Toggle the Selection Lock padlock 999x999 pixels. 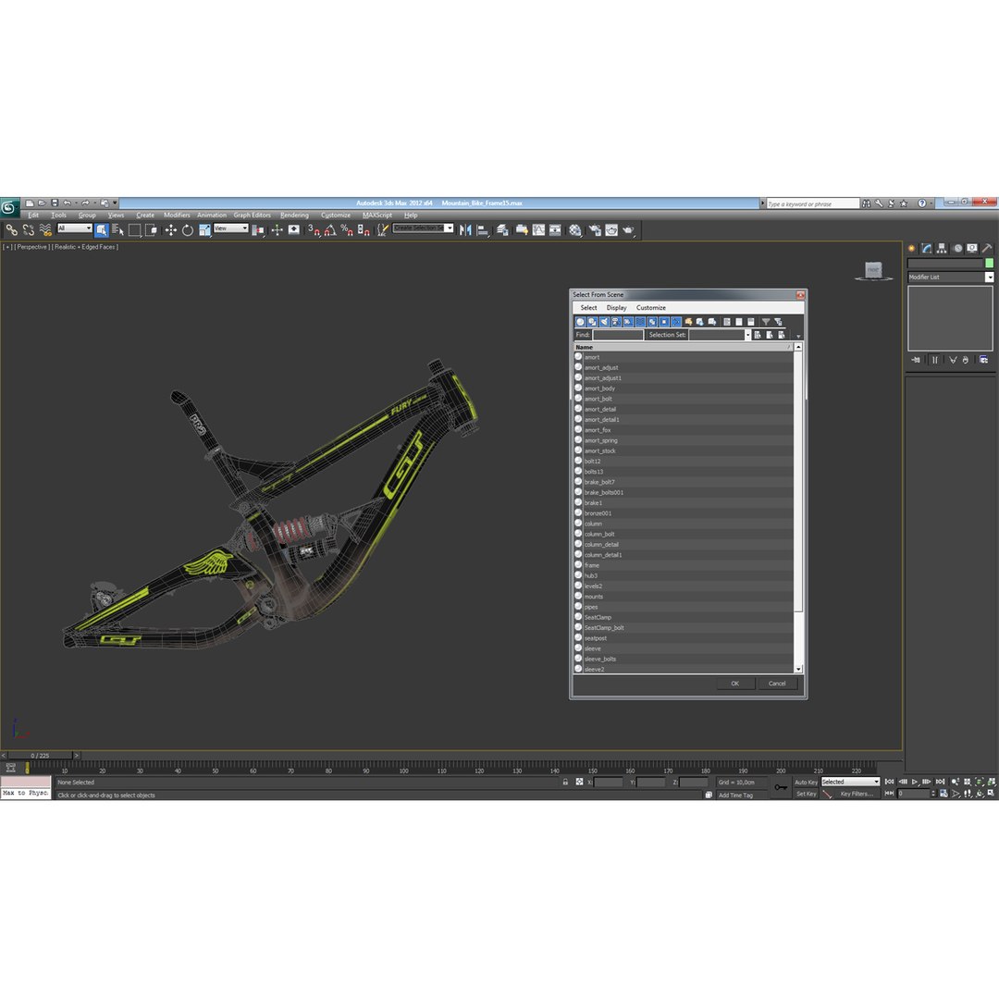(x=565, y=782)
